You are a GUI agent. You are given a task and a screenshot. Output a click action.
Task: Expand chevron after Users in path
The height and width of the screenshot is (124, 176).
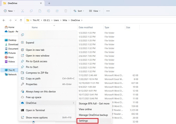point(61,20)
